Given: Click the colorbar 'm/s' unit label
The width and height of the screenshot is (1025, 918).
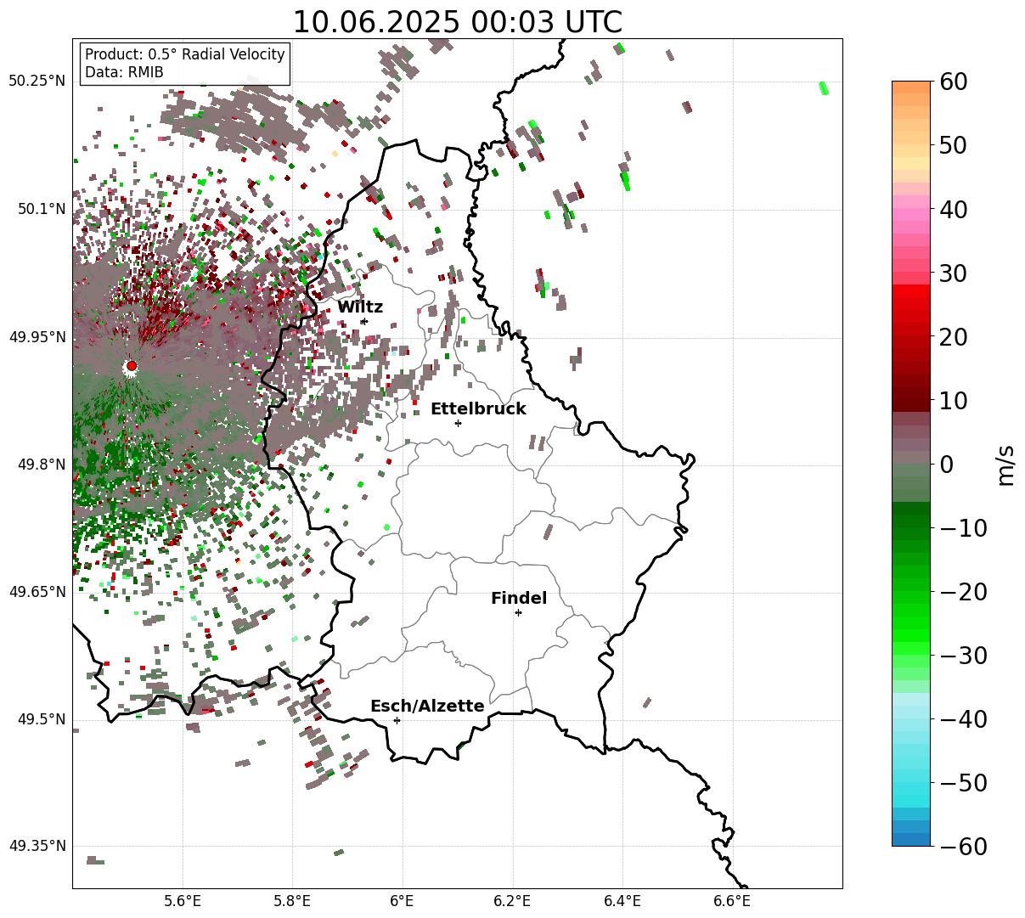Looking at the screenshot, I should click(x=1007, y=464).
